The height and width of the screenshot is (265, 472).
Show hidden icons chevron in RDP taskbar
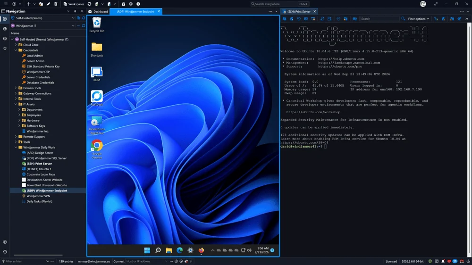point(212,250)
